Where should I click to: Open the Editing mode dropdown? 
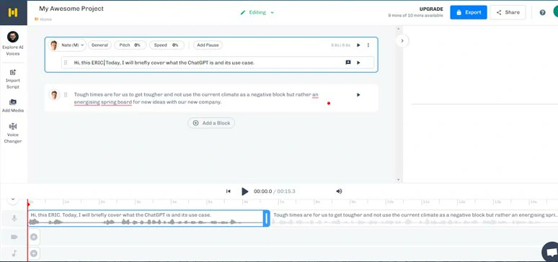tap(257, 12)
